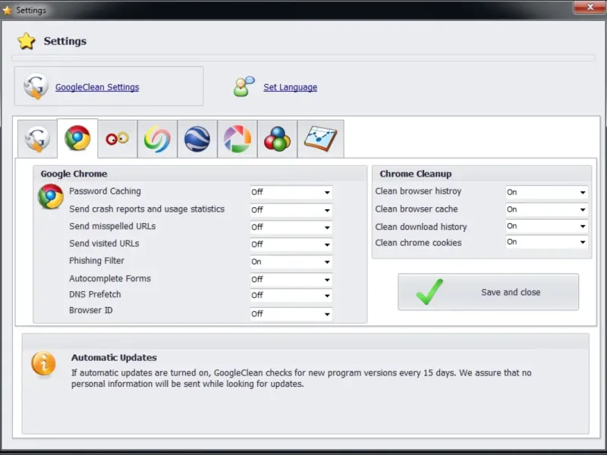Open the GoogleClean general settings tab icon

[x=37, y=139]
